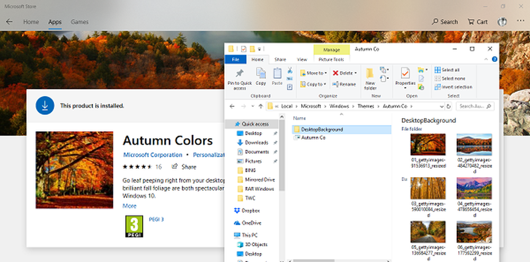This screenshot has width=530, height=262.
Task: Go to Microsoft Store Home tab
Action: point(31,22)
